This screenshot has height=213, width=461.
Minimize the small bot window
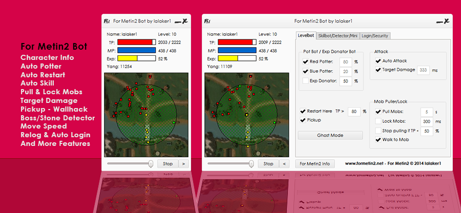(x=177, y=22)
